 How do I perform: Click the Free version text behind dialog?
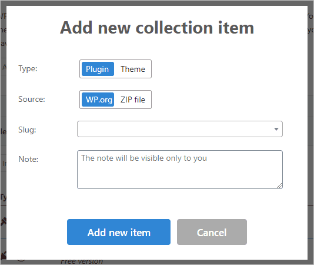[x=82, y=261]
